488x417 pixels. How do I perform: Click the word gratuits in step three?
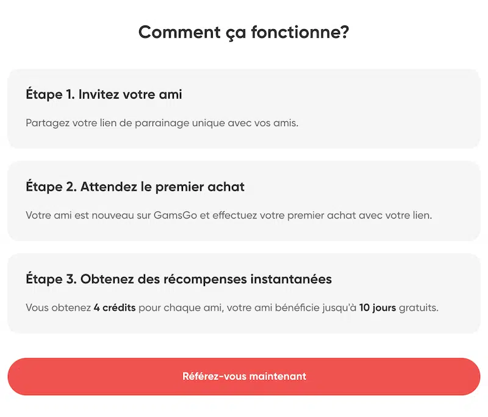(x=418, y=307)
